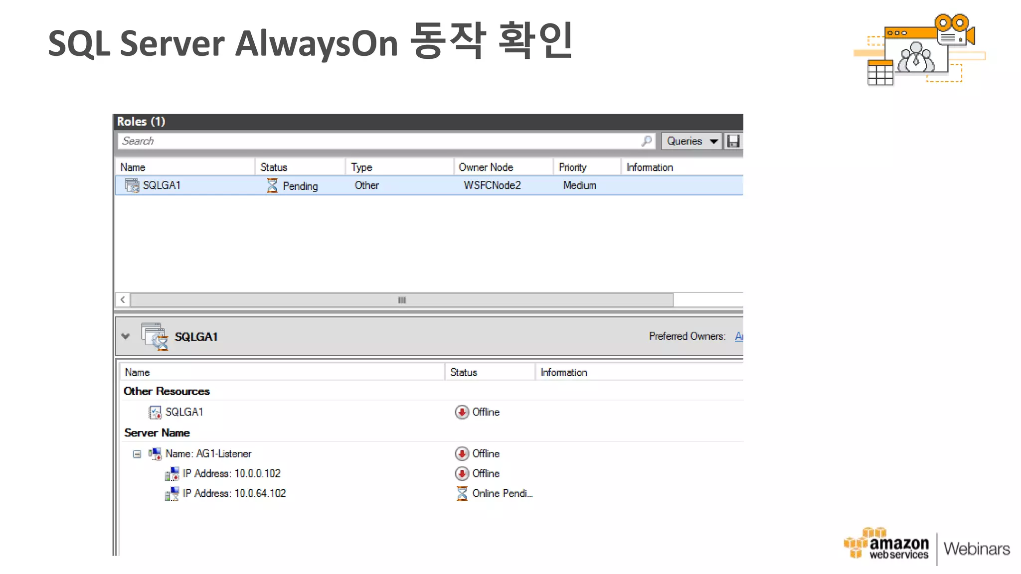Viewport: 1021px width, 574px height.
Task: Click the Information column header in Roles
Action: (x=682, y=167)
